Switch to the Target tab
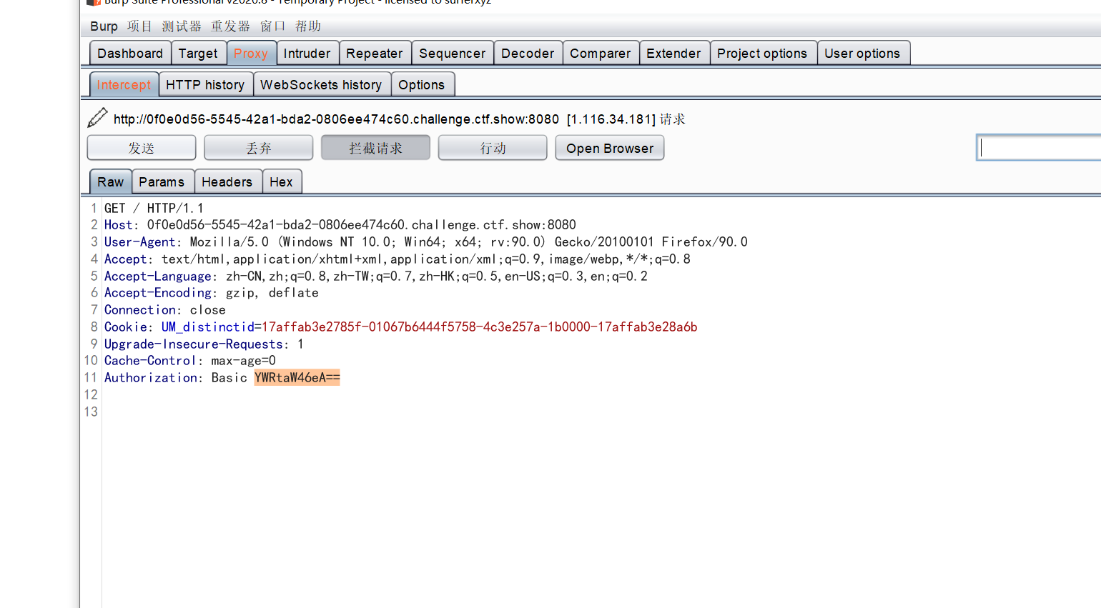Screen dimensions: 1101x608 pos(198,53)
